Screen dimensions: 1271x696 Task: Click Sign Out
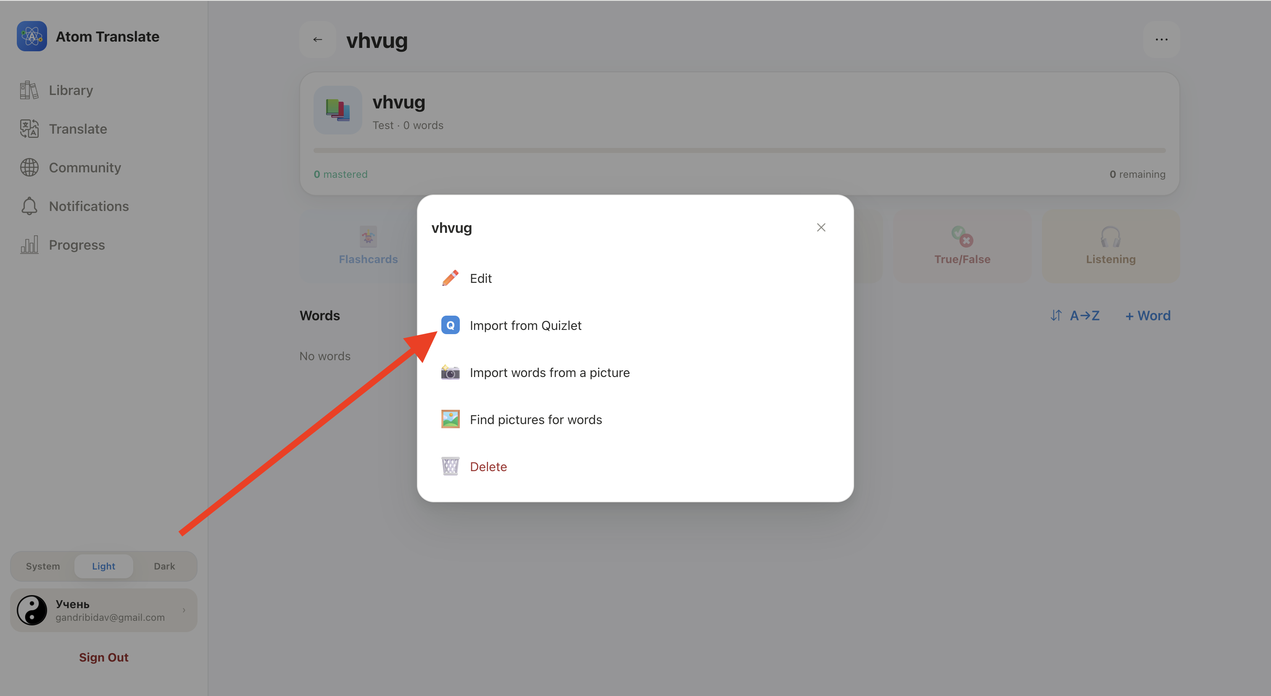[104, 657]
